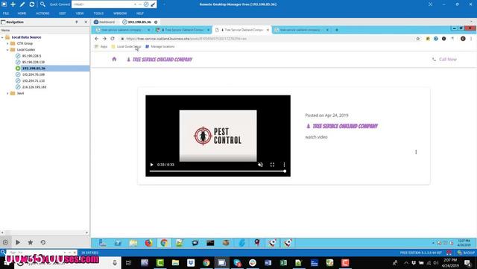Play the Pest Control video

[x=151, y=165]
